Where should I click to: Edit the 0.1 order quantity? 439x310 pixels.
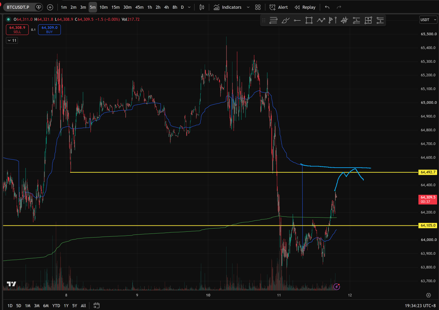pyautogui.click(x=33, y=30)
